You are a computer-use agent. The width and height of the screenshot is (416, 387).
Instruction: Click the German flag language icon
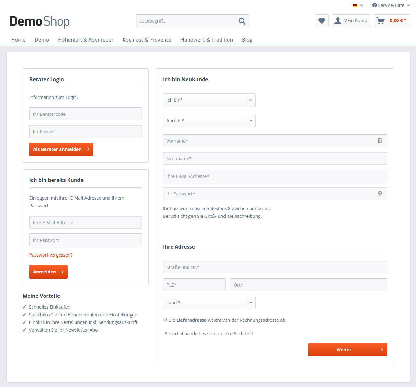coord(355,5)
